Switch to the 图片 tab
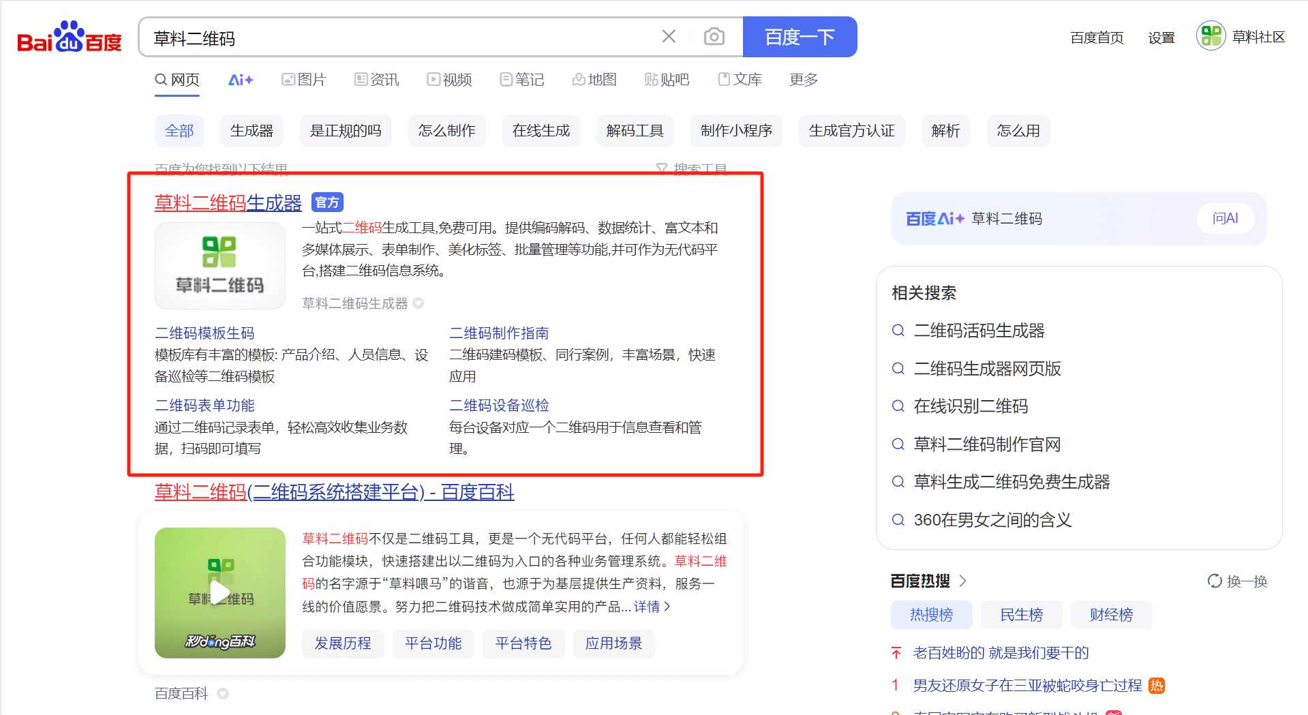 coord(304,80)
